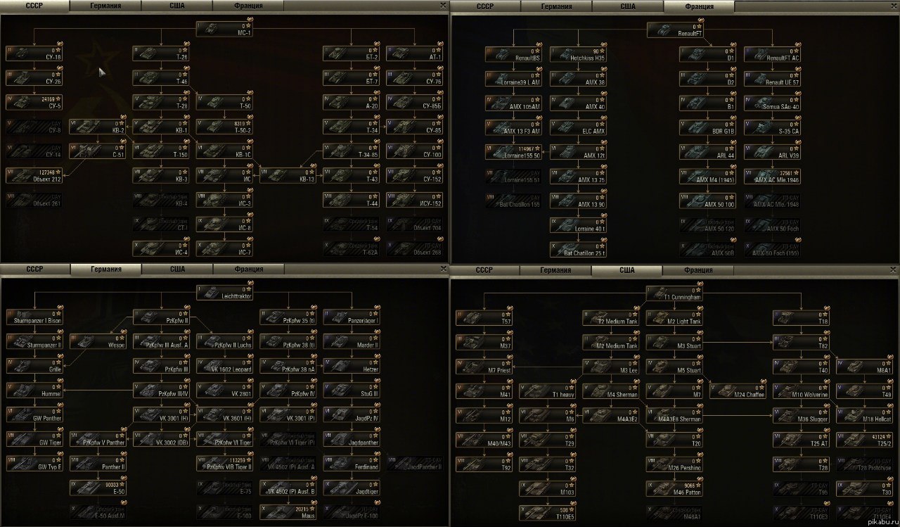Click the Bat Chatillon 25 t node
The height and width of the screenshot is (527, 900).
tap(578, 249)
